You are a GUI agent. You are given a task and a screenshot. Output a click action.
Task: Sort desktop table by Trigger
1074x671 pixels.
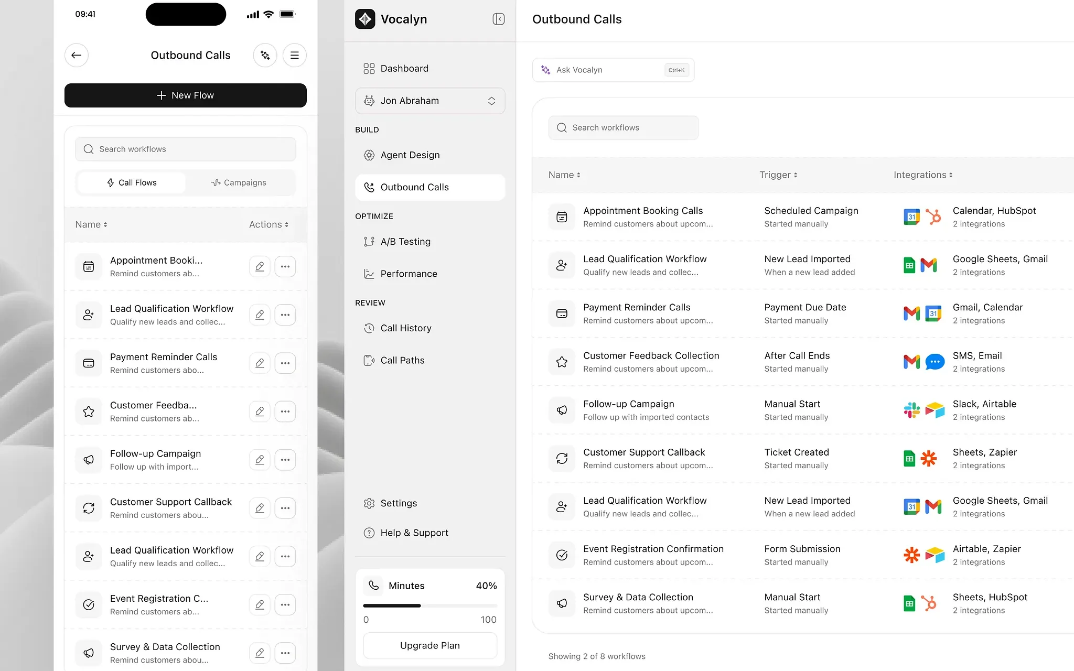click(778, 175)
